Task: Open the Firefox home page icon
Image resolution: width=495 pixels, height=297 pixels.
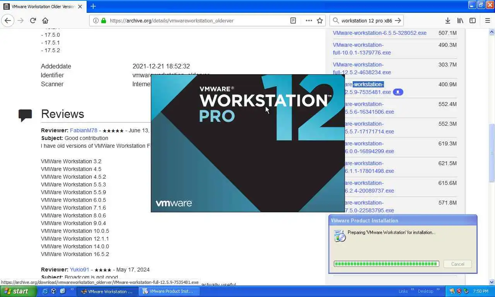Action: pyautogui.click(x=45, y=20)
